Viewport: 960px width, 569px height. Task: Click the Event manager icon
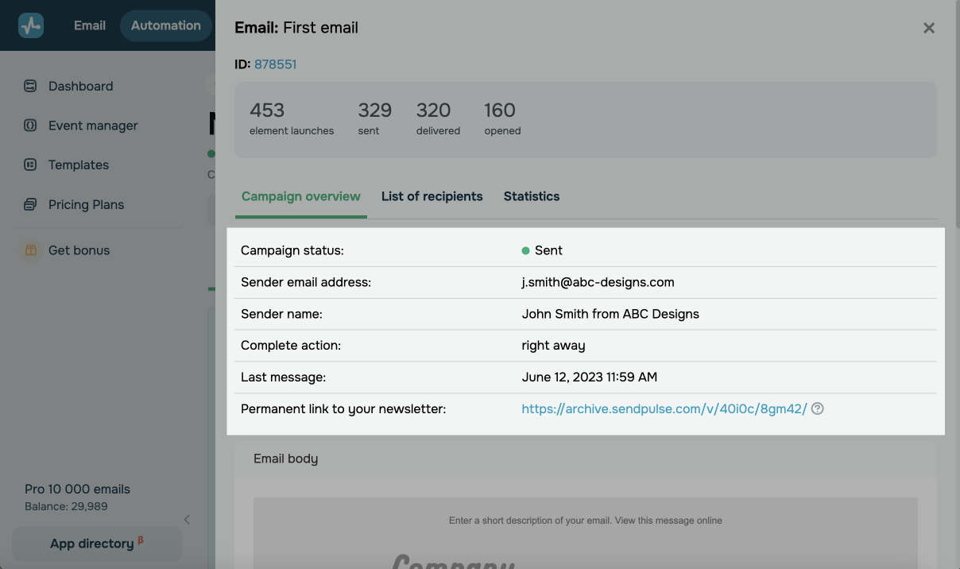click(x=30, y=126)
